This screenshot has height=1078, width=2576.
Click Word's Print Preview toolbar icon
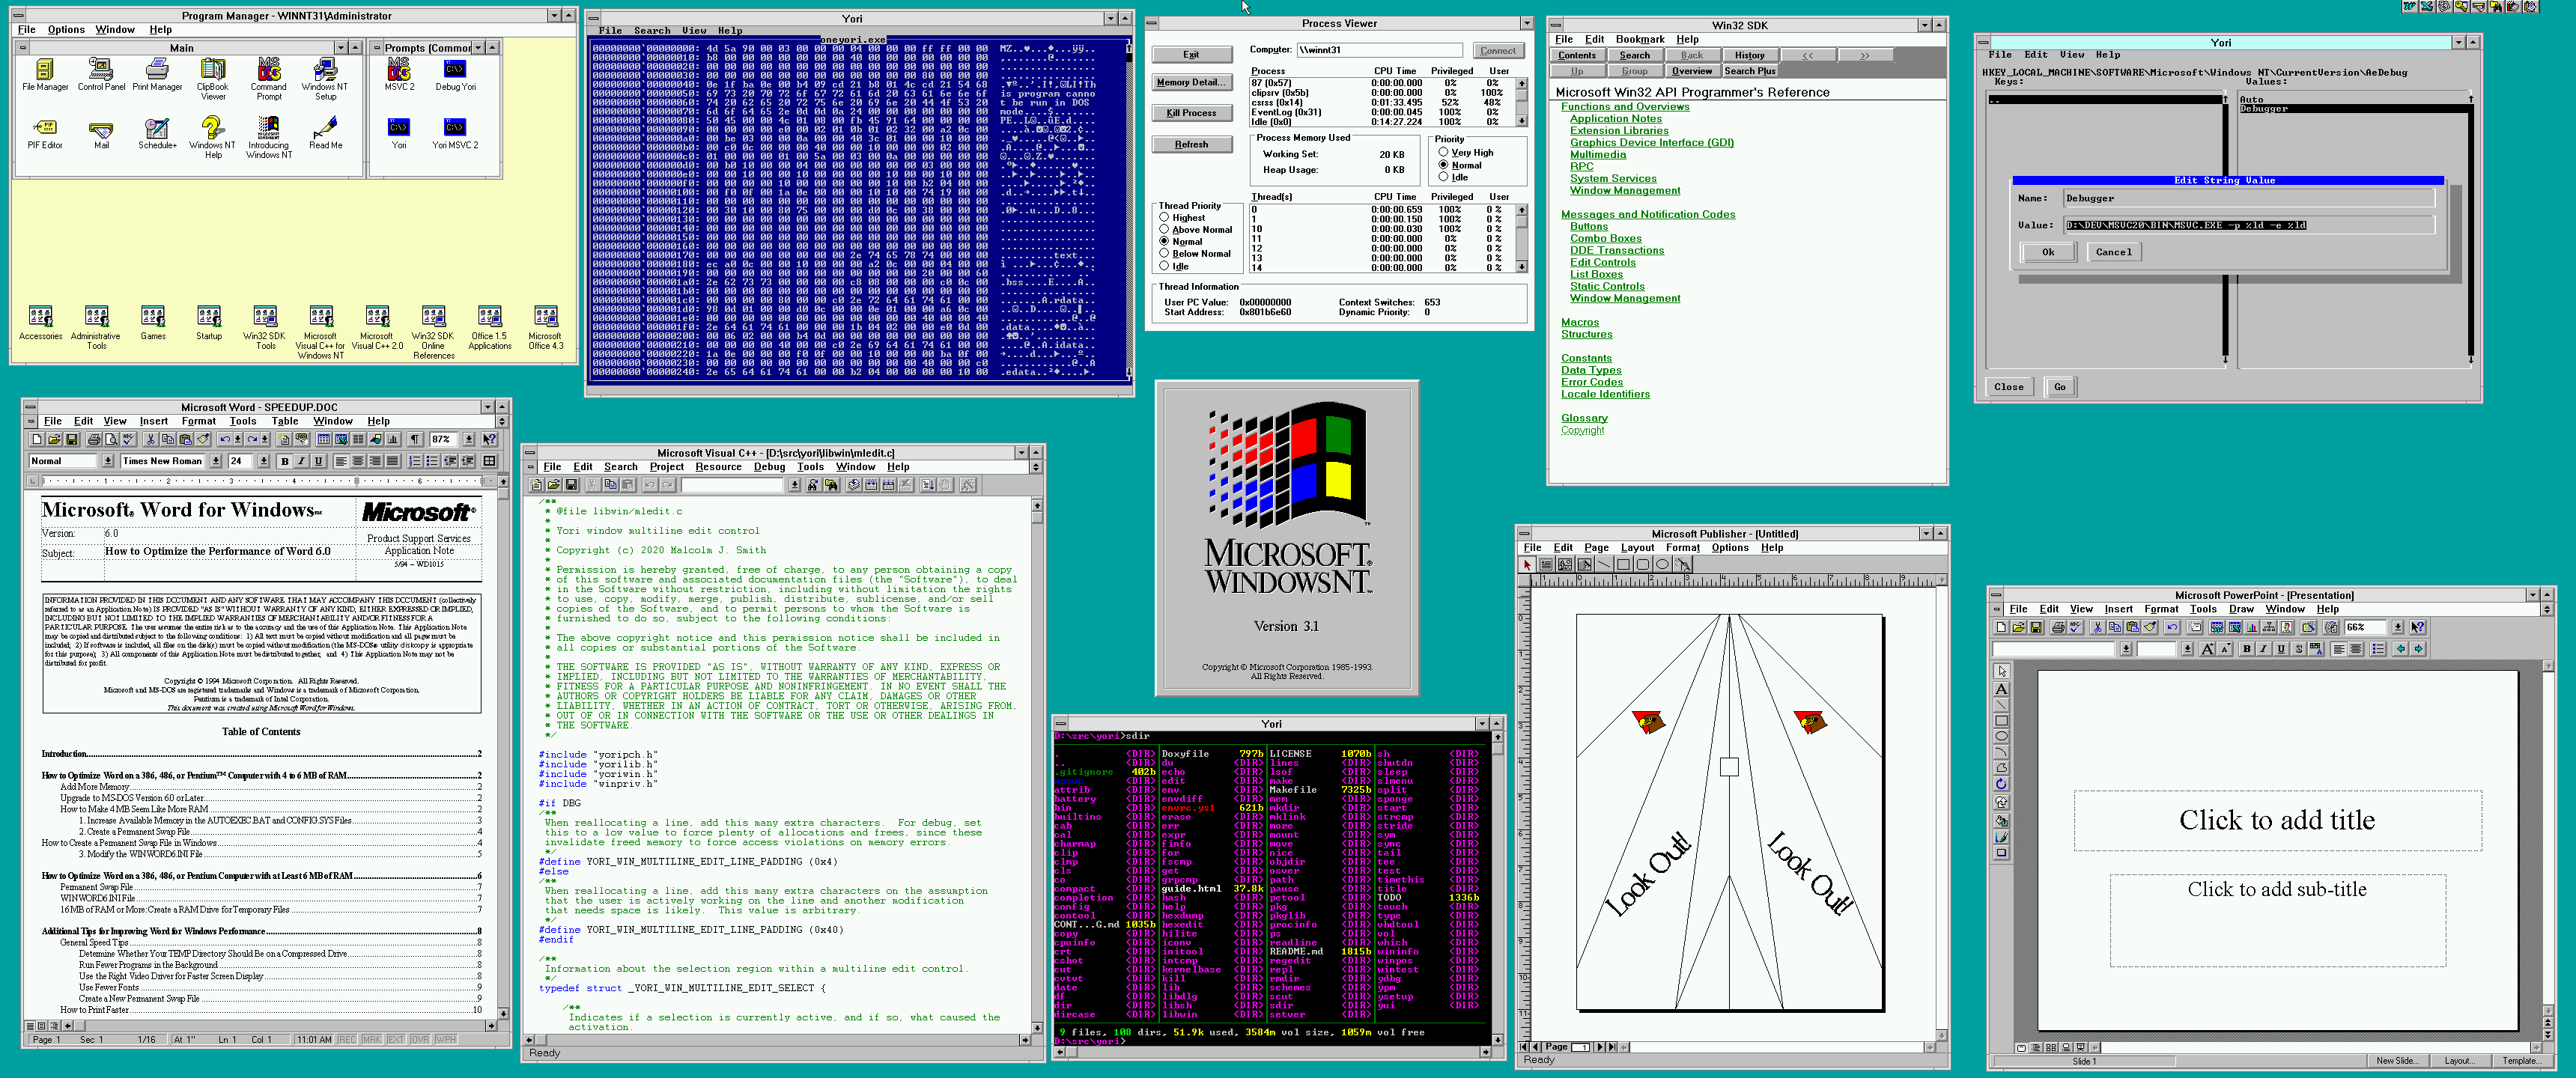[x=112, y=439]
